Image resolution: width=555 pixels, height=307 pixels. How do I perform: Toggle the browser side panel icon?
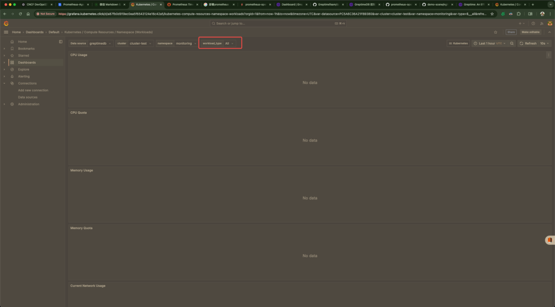pyautogui.click(x=530, y=14)
